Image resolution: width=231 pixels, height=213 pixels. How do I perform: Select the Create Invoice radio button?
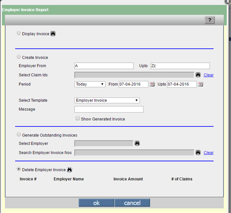click(x=19, y=57)
